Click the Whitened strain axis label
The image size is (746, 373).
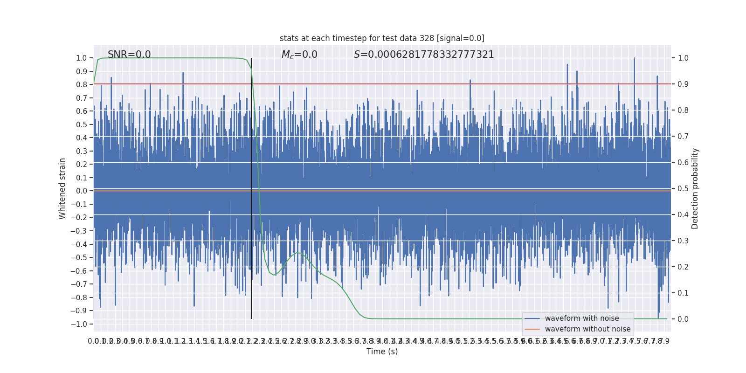(62, 188)
